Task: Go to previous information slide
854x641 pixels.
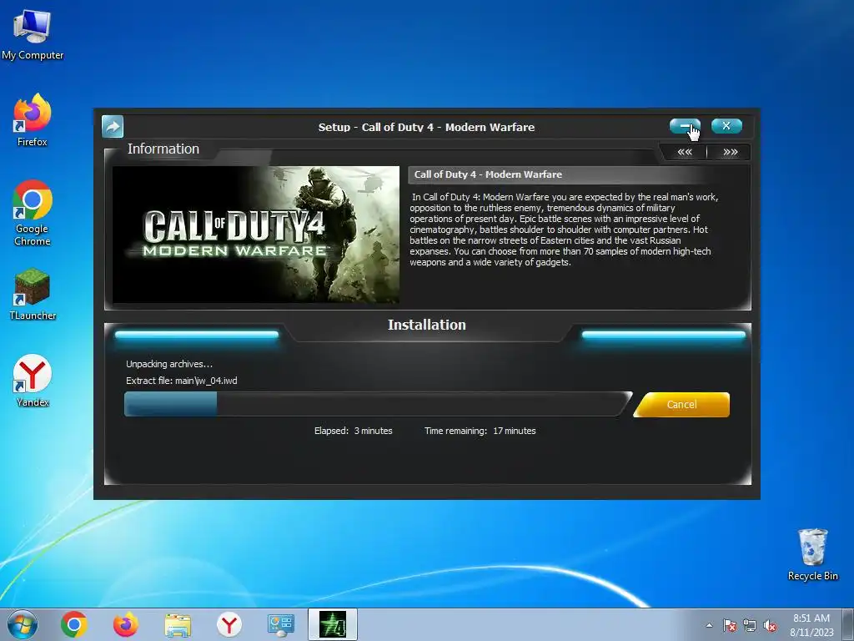Action: 685,152
